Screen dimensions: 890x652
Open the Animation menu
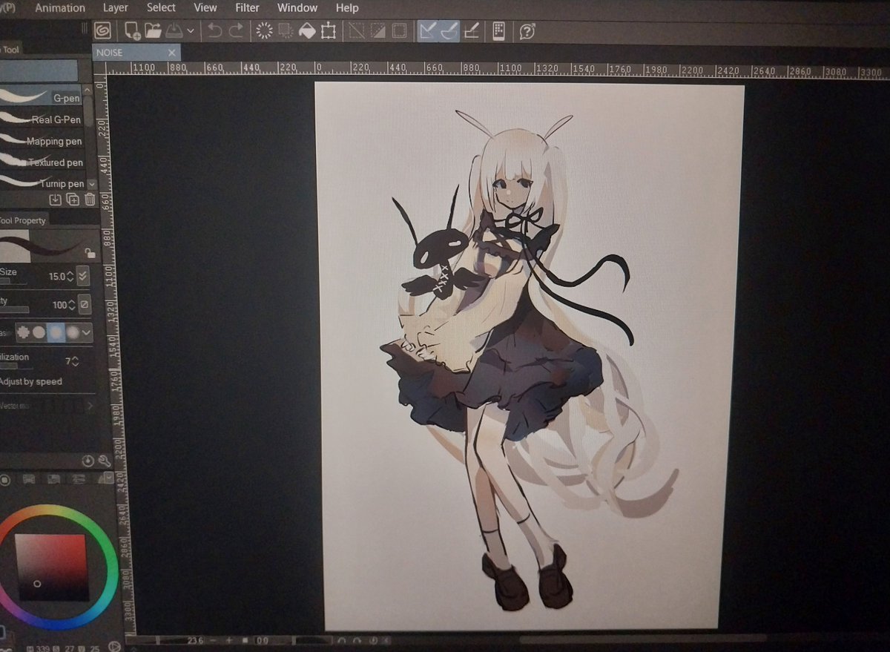click(60, 7)
